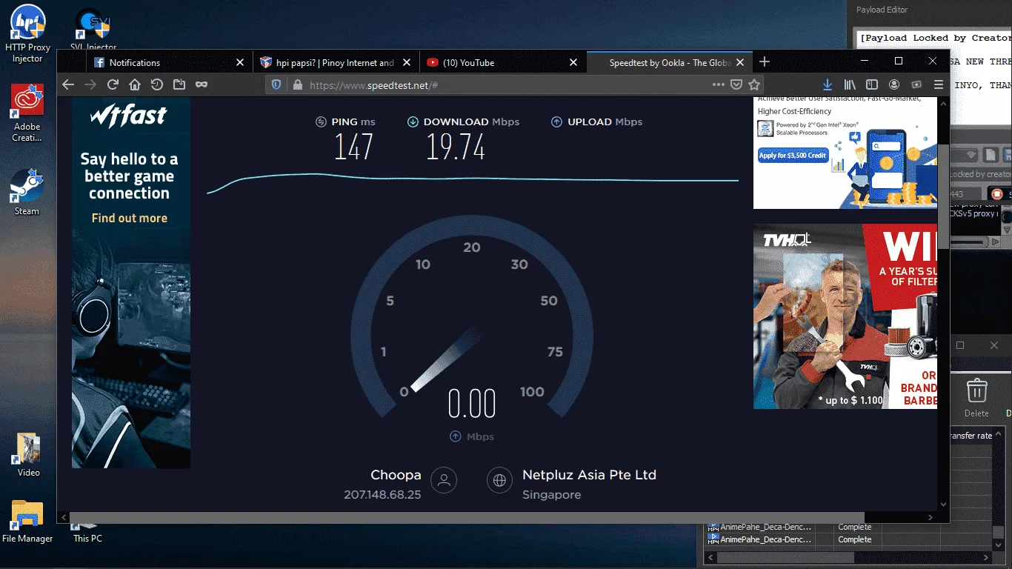1012x569 pixels.
Task: Close the Speedtest by Ookla tab
Action: pos(739,63)
